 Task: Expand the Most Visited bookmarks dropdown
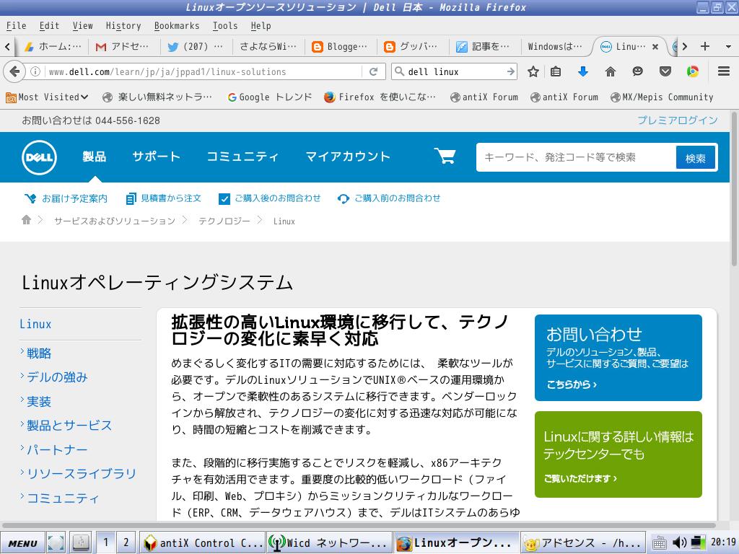47,97
